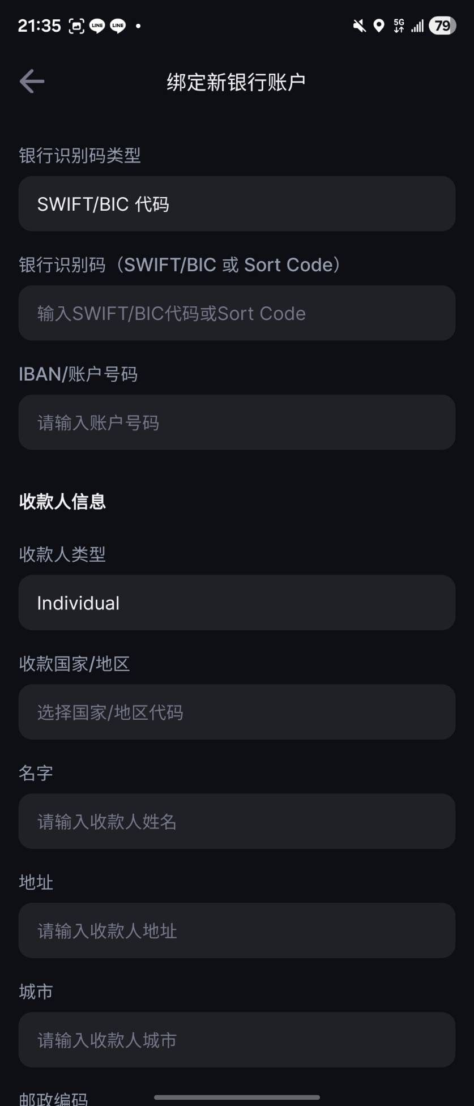Open the SWIFT/BIC 代码 type dropdown
Viewport: 474px width, 1106px height.
pos(237,204)
